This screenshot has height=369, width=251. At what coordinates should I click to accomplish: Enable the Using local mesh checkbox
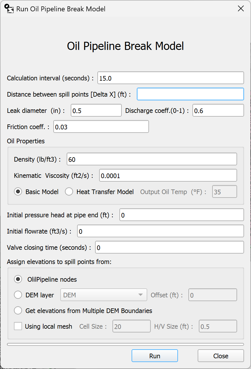click(18, 326)
